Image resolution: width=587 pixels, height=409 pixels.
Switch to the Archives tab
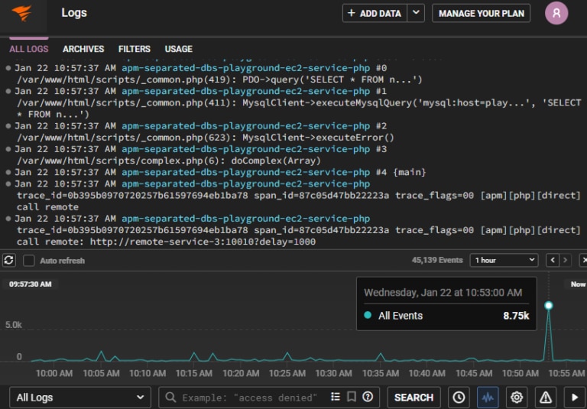coord(83,49)
